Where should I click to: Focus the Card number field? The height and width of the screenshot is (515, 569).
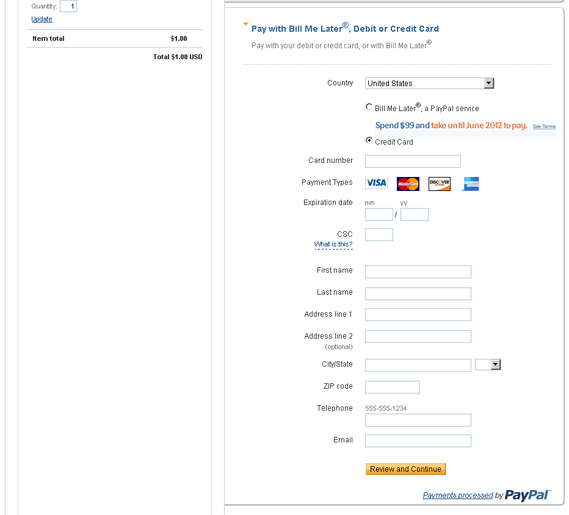[x=413, y=162]
